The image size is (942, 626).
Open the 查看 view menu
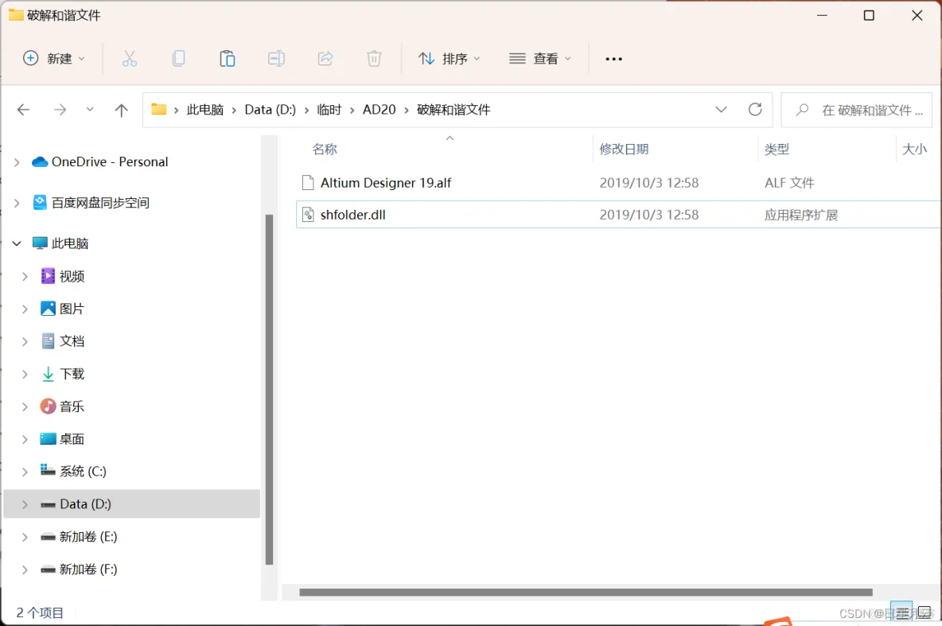point(539,58)
